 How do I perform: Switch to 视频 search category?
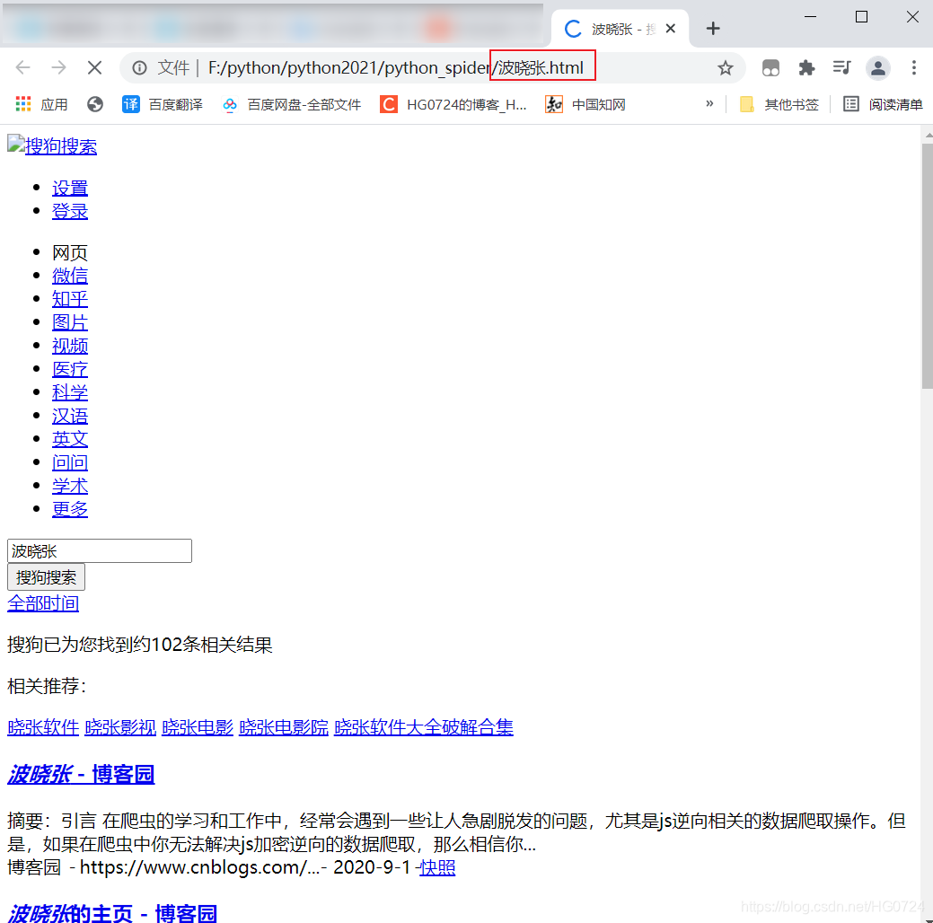pos(70,346)
